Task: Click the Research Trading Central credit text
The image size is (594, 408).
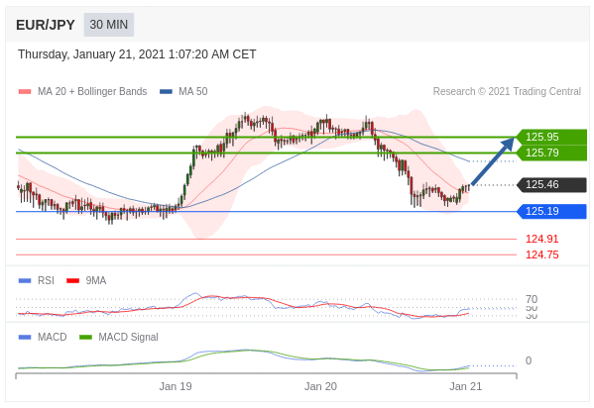Action: click(x=507, y=91)
